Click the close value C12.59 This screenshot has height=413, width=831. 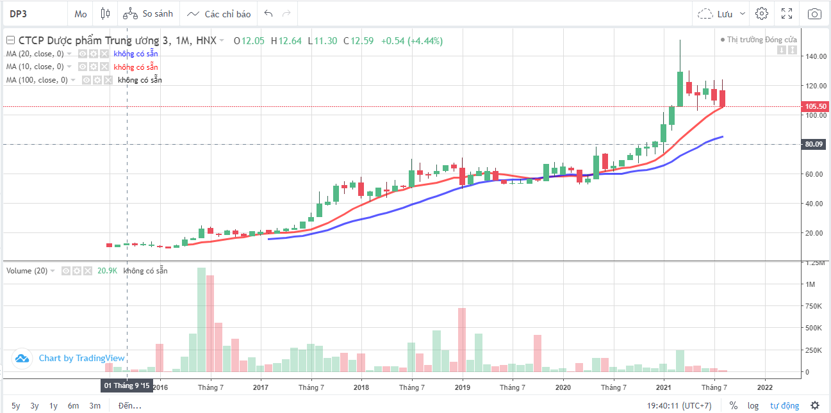click(x=358, y=40)
